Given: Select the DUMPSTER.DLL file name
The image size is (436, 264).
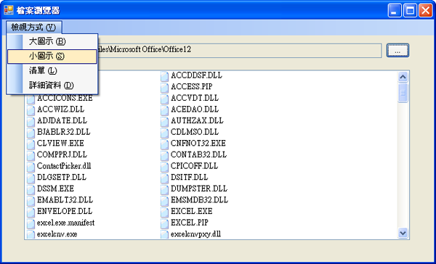Looking at the screenshot, I should tap(199, 189).
